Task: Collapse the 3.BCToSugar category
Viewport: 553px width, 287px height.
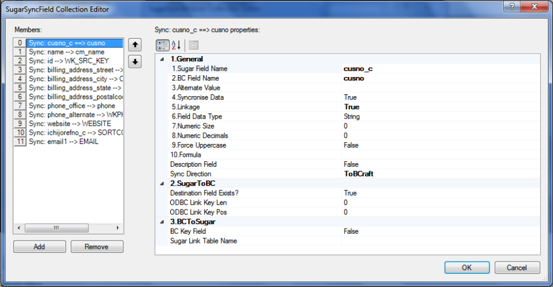Action: (x=162, y=222)
